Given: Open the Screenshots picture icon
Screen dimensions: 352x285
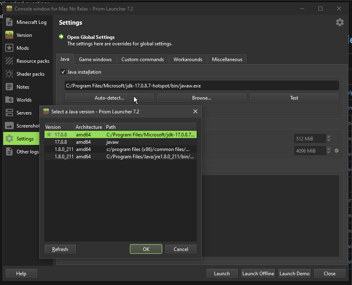Looking at the screenshot, I should [9, 125].
